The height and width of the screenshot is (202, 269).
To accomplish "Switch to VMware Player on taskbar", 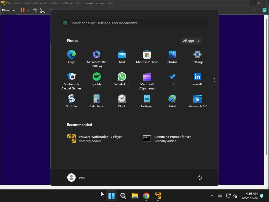I will point(158,196).
